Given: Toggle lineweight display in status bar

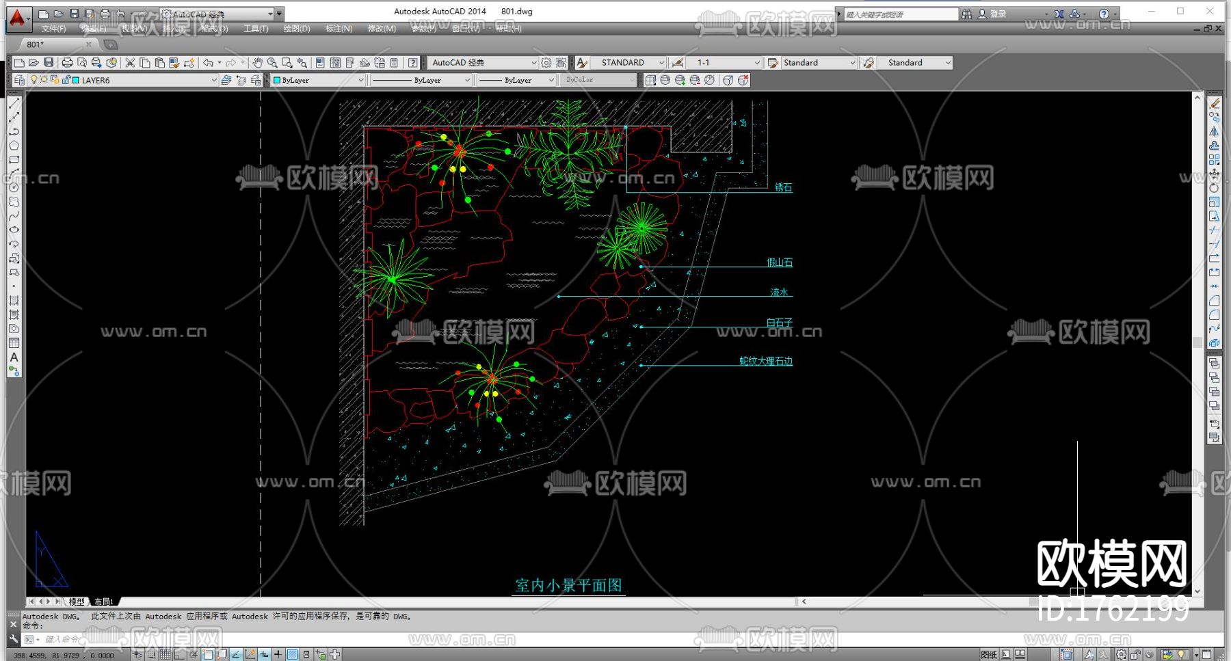Looking at the screenshot, I should [278, 655].
